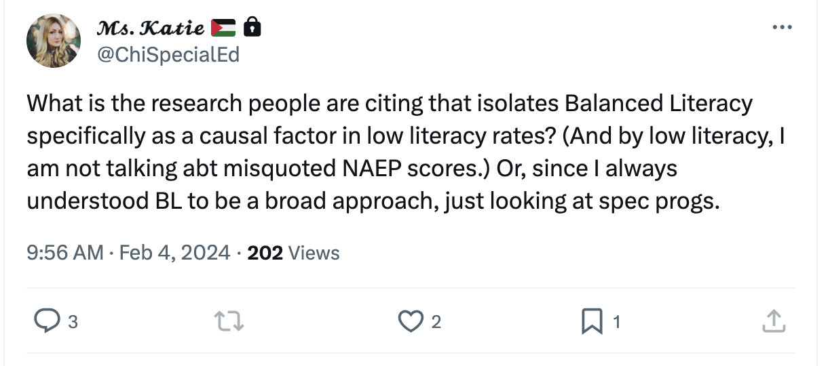828x366 pixels.
Task: Click the reply count number 3
Action: tap(73, 323)
